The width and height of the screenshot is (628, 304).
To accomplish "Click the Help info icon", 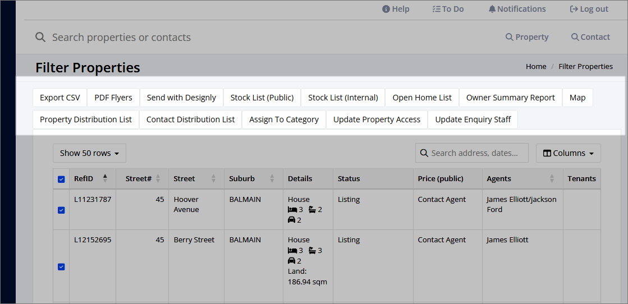I will tap(386, 9).
